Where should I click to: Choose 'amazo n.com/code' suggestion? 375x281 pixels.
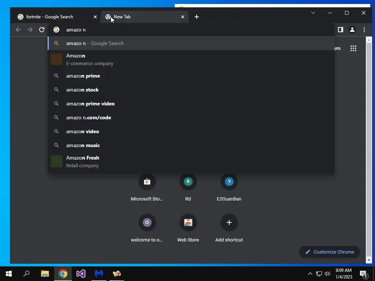191,117
